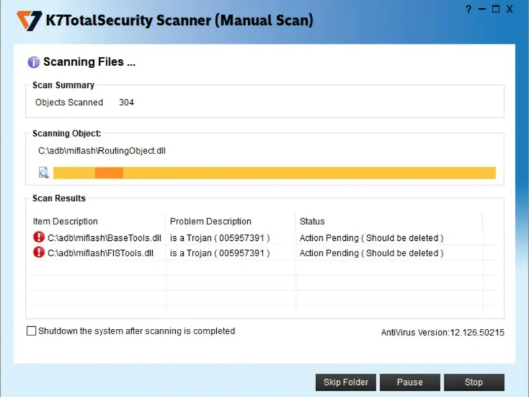Click the Objects Scanned label
The width and height of the screenshot is (529, 397).
tap(69, 103)
